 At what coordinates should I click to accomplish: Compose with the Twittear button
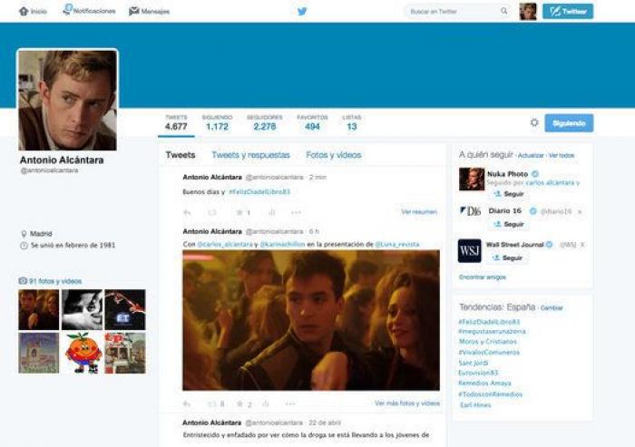568,12
